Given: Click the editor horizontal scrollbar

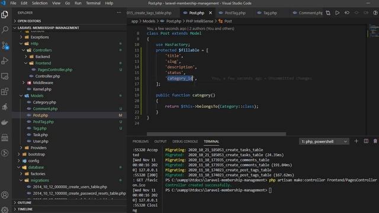Looking at the screenshot, I should 216,134.
